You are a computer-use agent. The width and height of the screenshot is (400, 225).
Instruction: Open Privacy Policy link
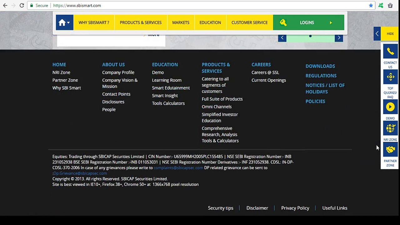point(295,208)
